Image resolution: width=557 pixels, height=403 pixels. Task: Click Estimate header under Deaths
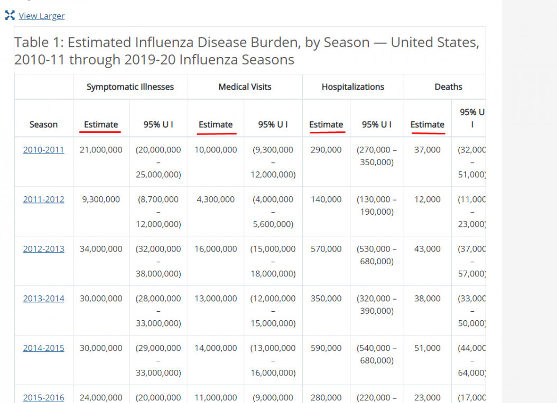(x=428, y=124)
